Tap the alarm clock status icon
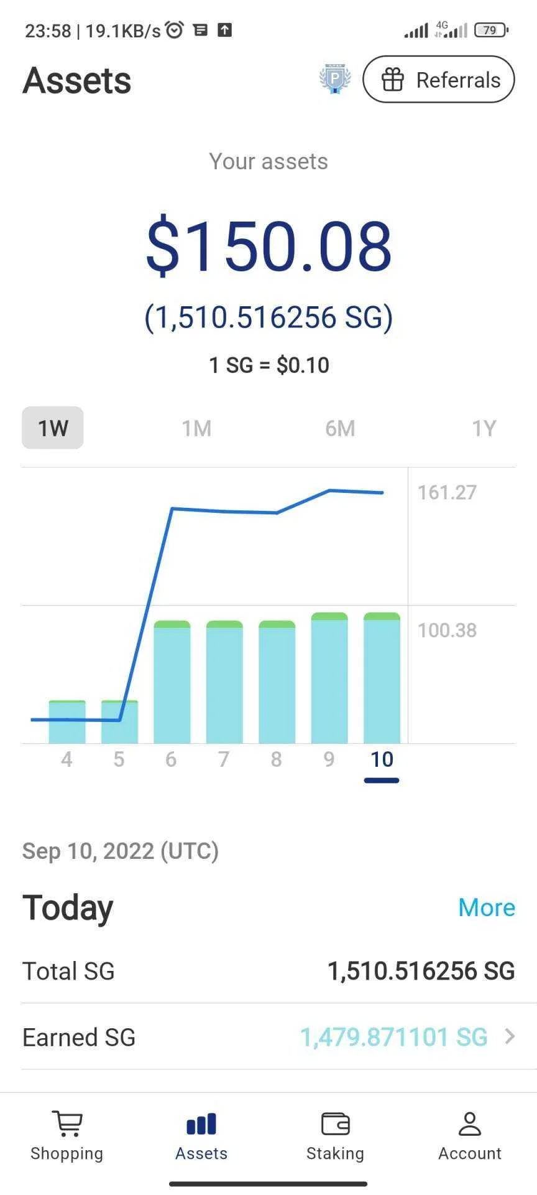This screenshot has width=537, height=1195. pyautogui.click(x=175, y=29)
